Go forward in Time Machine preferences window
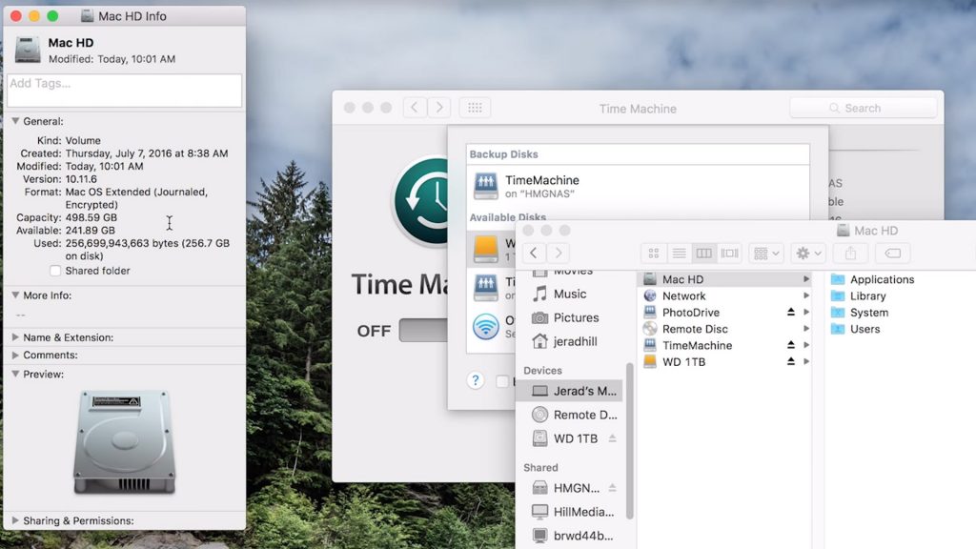The width and height of the screenshot is (976, 549). [438, 108]
